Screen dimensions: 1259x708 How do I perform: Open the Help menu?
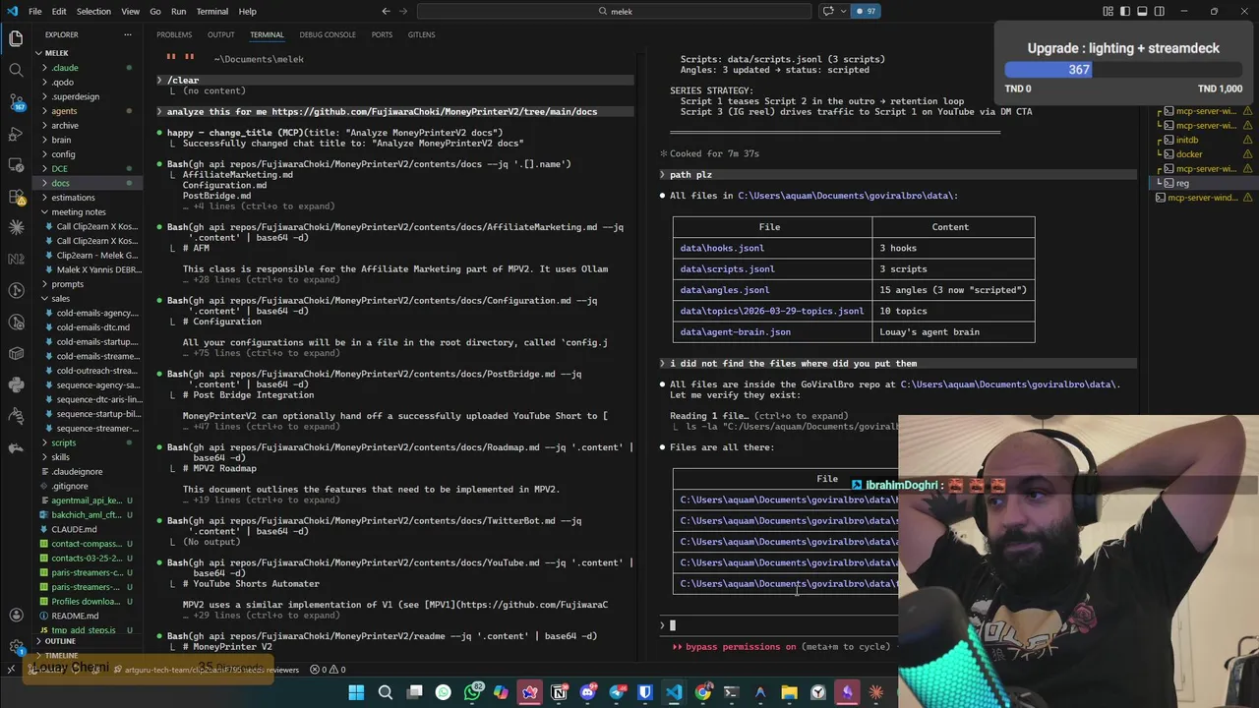pos(247,11)
